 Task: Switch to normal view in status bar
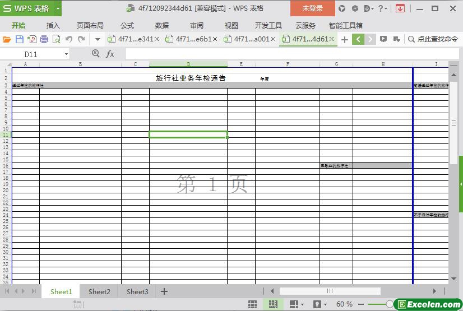(253, 304)
